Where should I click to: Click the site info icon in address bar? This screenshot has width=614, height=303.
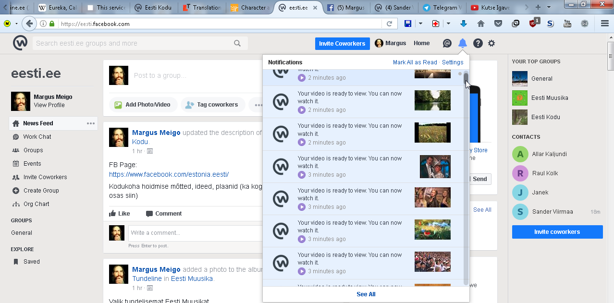[43, 24]
